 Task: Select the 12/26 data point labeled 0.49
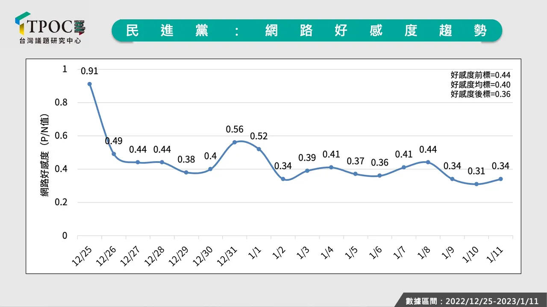point(114,154)
